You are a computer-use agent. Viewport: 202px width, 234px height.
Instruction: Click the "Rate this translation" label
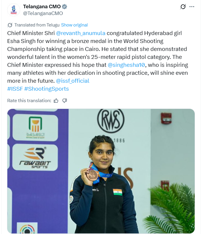pyautogui.click(x=29, y=101)
